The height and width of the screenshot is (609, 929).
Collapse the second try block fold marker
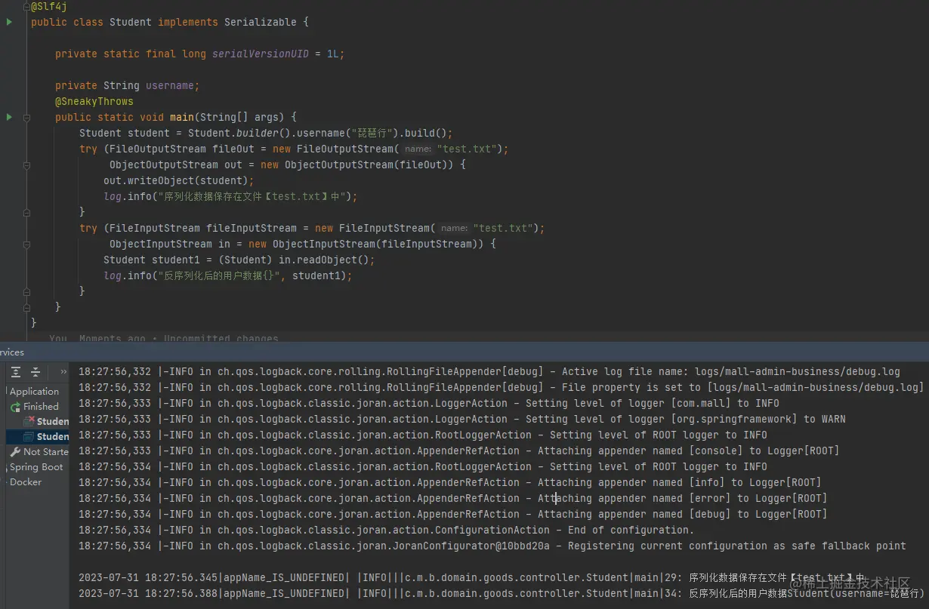[27, 245]
